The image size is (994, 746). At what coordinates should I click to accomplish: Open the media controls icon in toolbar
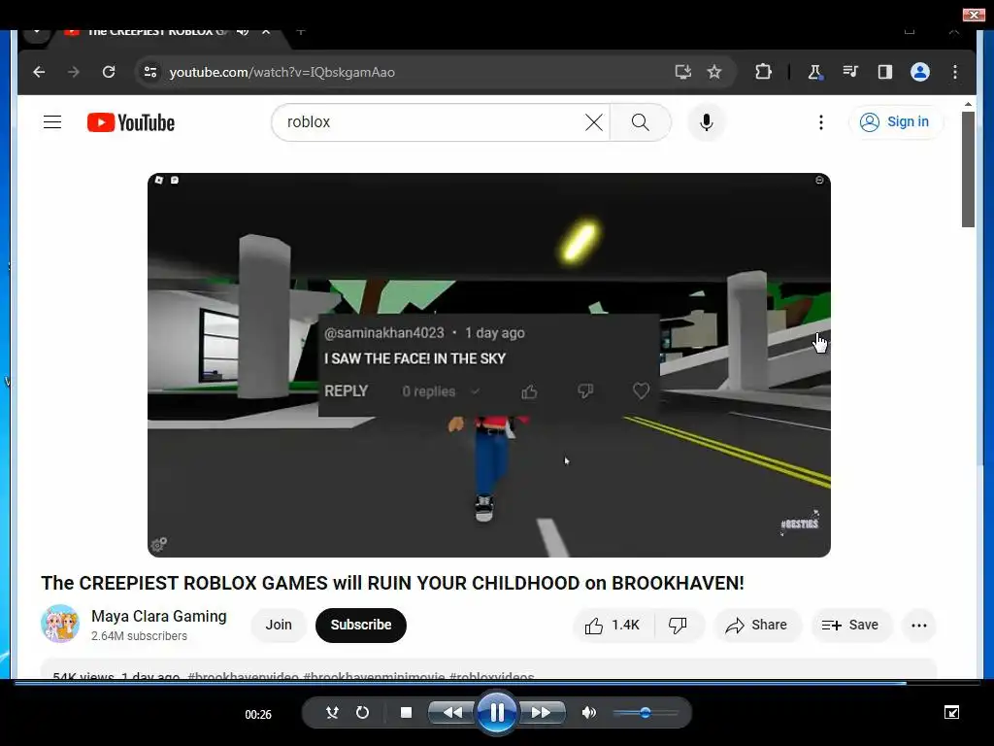coord(850,72)
